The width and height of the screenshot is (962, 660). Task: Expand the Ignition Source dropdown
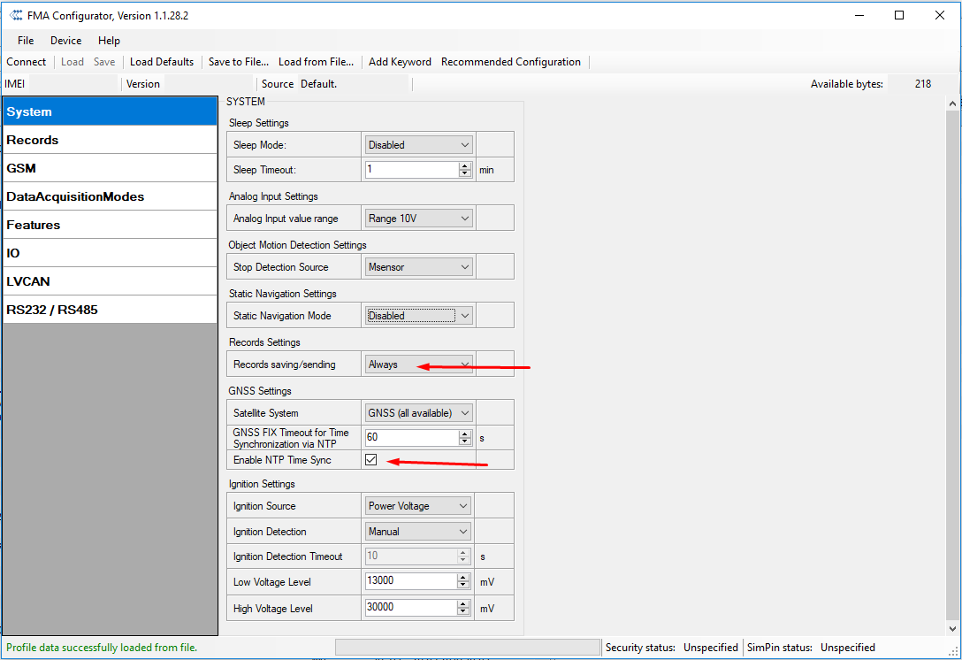pos(419,506)
